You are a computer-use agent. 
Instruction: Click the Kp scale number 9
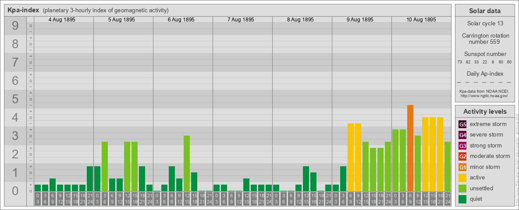click(x=15, y=26)
